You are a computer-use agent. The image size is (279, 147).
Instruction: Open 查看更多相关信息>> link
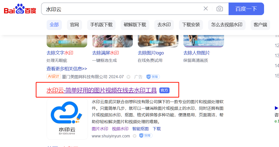click(x=67, y=69)
